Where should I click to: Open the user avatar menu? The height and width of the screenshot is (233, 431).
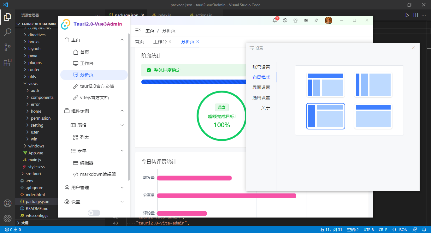pos(328,21)
